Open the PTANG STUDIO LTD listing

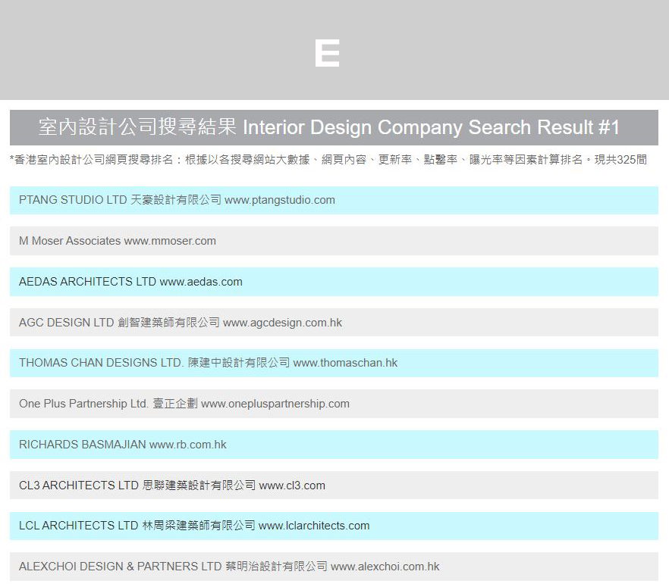334,200
